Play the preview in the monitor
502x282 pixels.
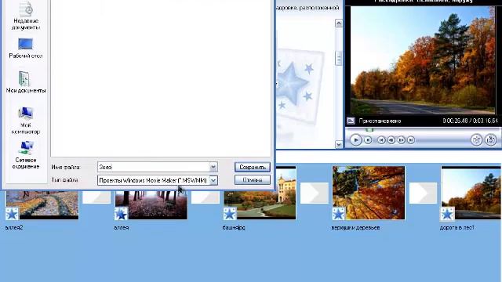tap(355, 140)
